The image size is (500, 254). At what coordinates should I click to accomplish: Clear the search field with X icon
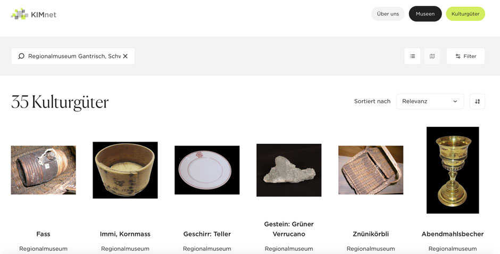126,56
